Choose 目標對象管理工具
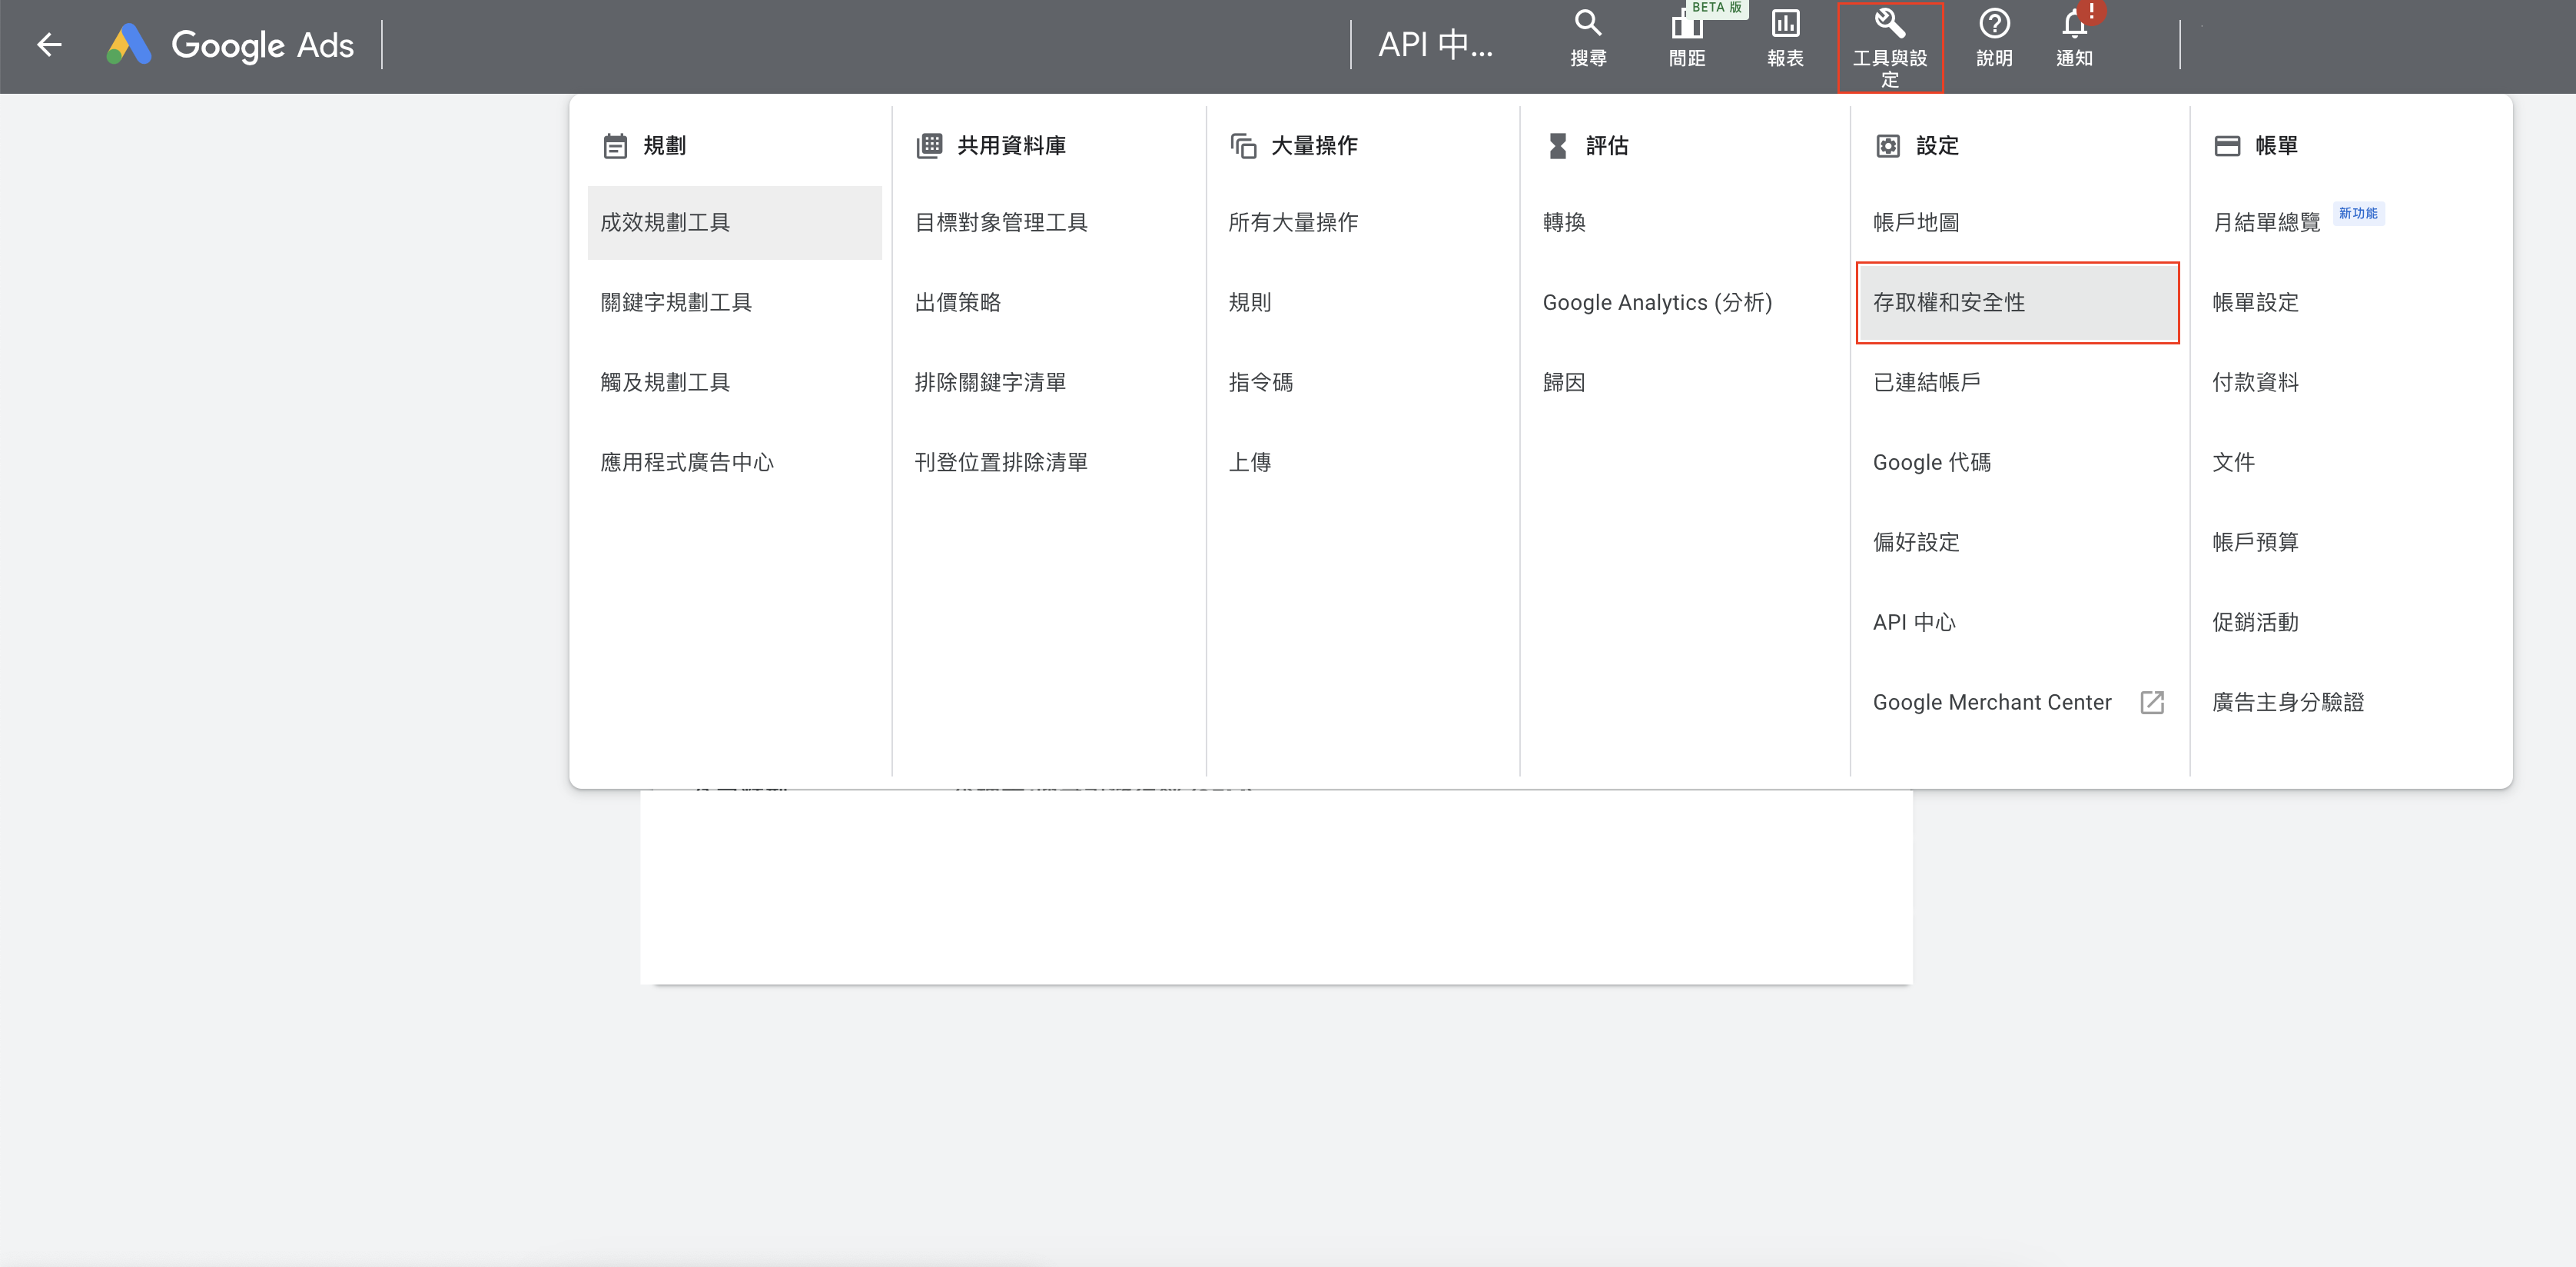2576x1267 pixels. point(1001,222)
